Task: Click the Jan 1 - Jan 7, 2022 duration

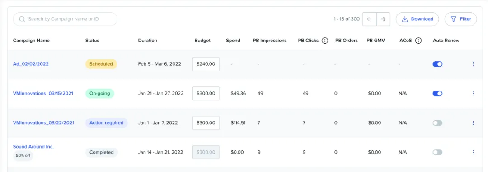Action: tap(158, 123)
